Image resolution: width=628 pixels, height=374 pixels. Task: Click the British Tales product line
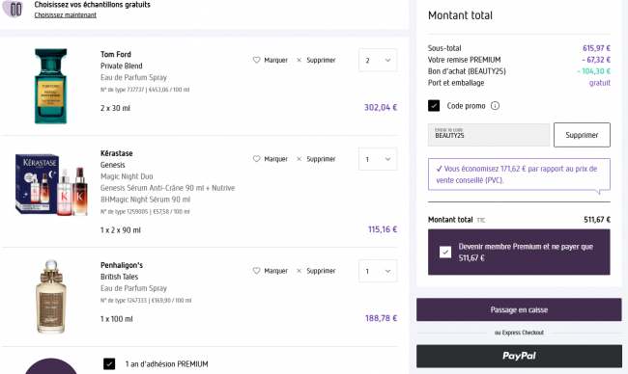(120, 277)
